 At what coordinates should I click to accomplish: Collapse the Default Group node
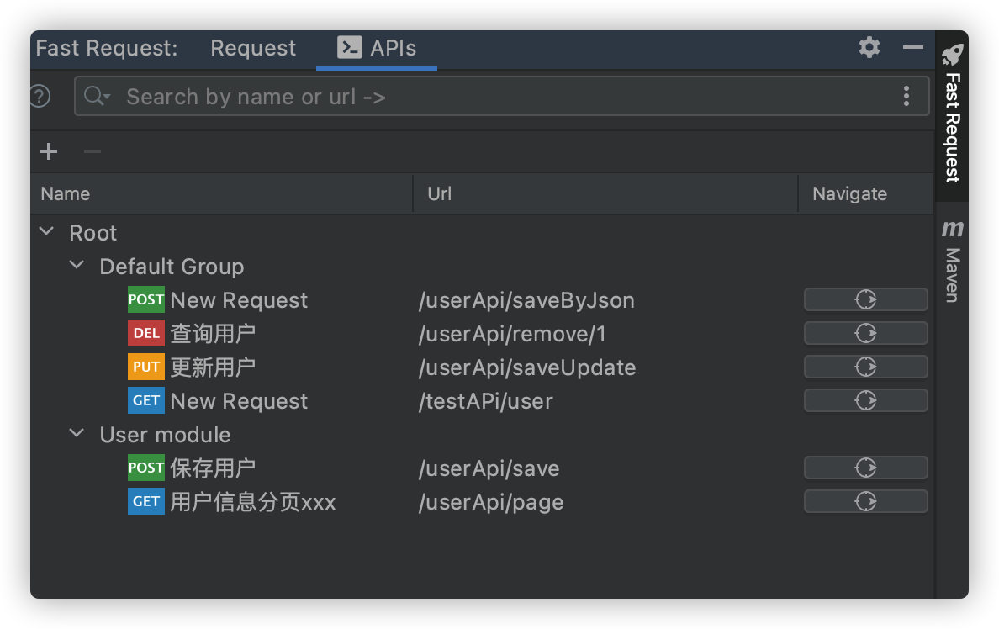77,264
